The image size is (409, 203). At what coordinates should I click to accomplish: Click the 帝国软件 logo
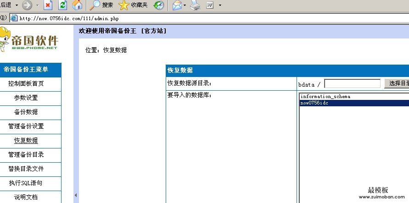coord(29,39)
